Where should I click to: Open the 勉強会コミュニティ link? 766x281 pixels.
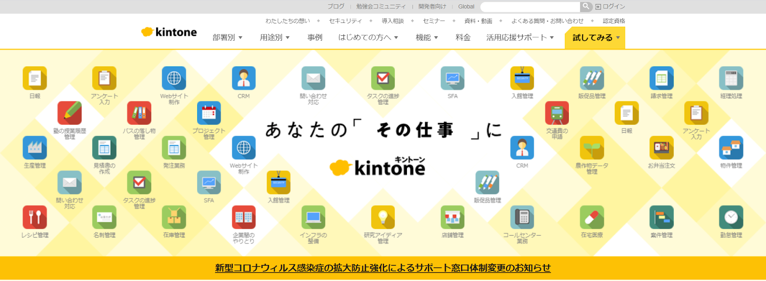click(381, 7)
